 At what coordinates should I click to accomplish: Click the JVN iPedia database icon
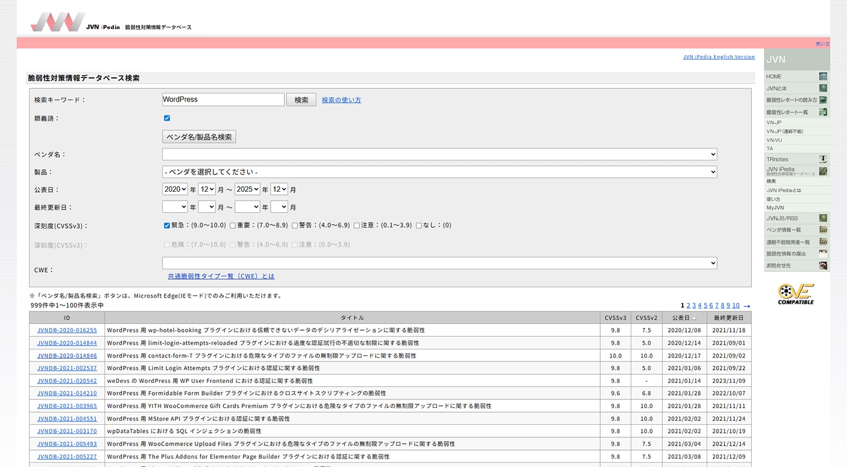(823, 170)
